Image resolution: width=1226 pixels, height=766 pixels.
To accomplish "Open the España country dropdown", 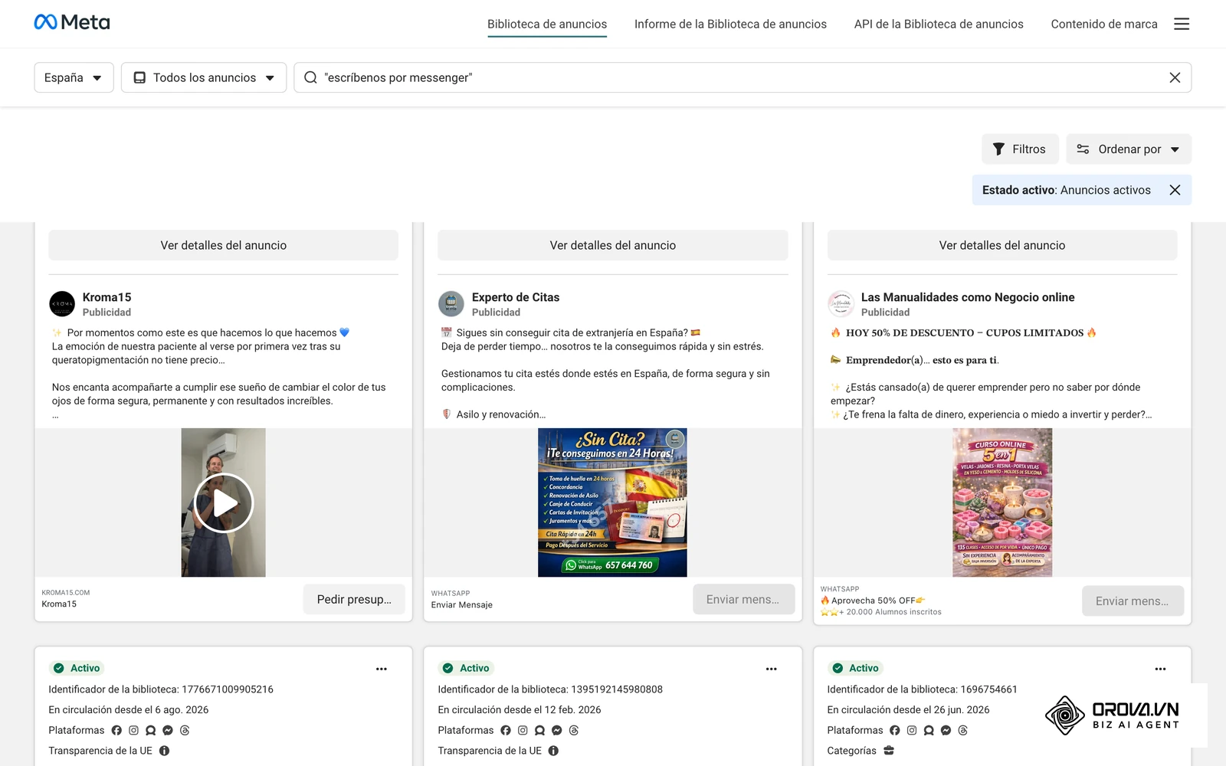I will 74,77.
